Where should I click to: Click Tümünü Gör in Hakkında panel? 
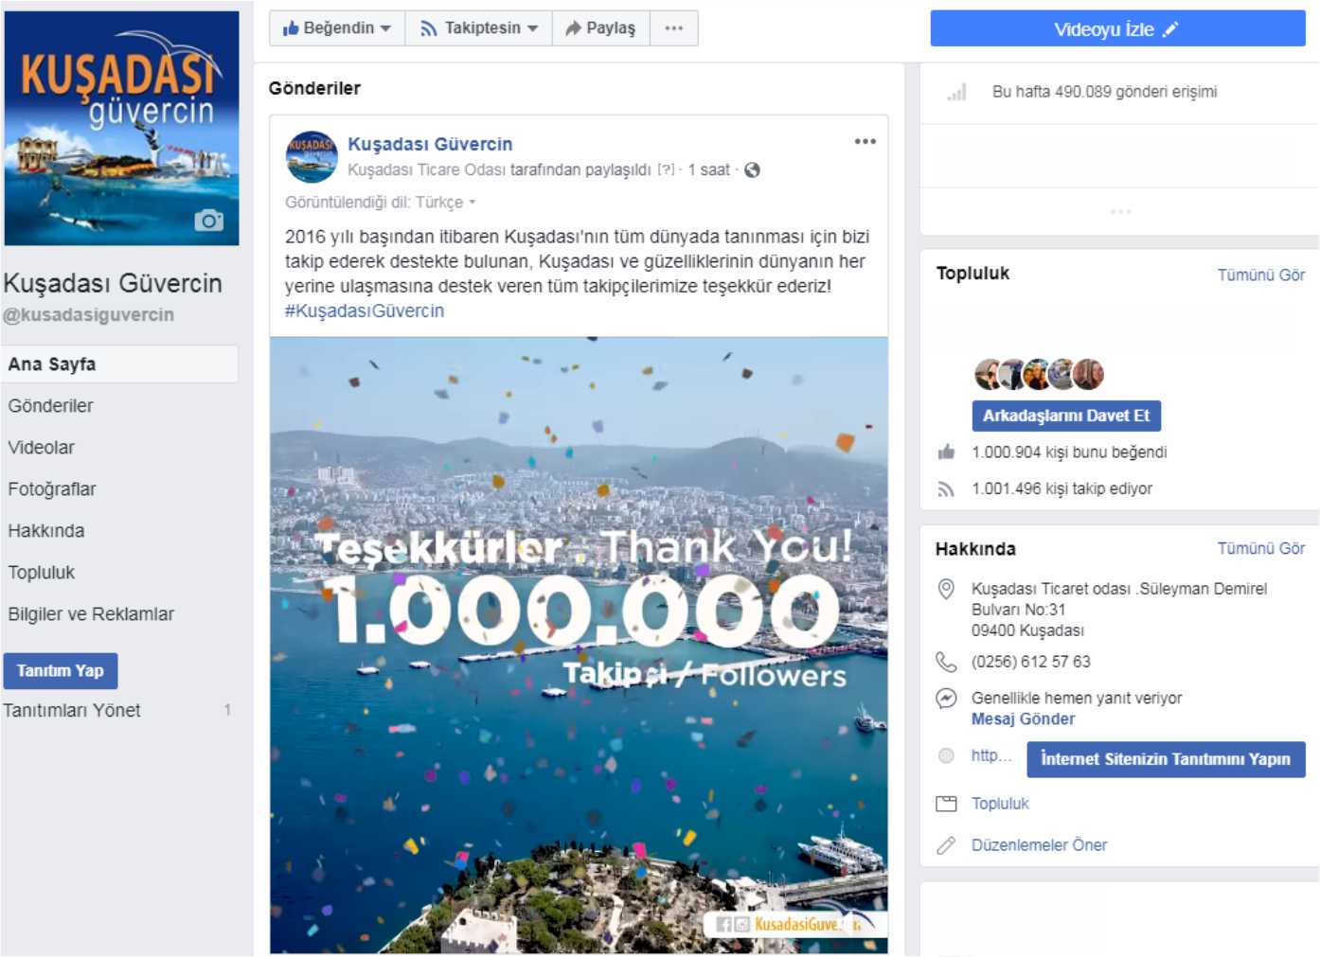[1260, 548]
